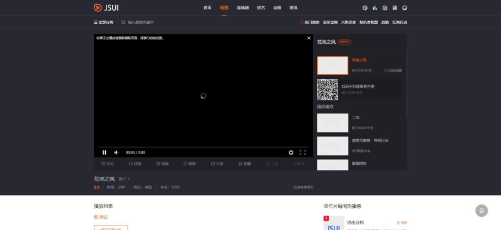Enter fullscreen mode in the player
Image resolution: width=501 pixels, height=230 pixels.
(302, 152)
